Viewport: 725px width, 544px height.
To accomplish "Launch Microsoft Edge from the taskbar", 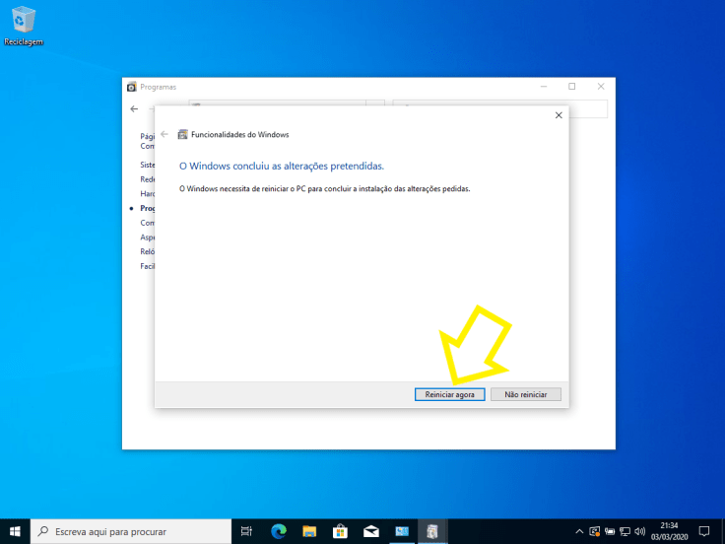I will click(x=278, y=531).
